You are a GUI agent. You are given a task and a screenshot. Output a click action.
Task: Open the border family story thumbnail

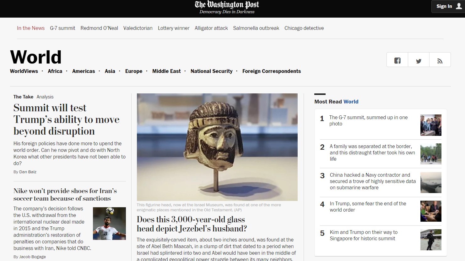pos(431,154)
